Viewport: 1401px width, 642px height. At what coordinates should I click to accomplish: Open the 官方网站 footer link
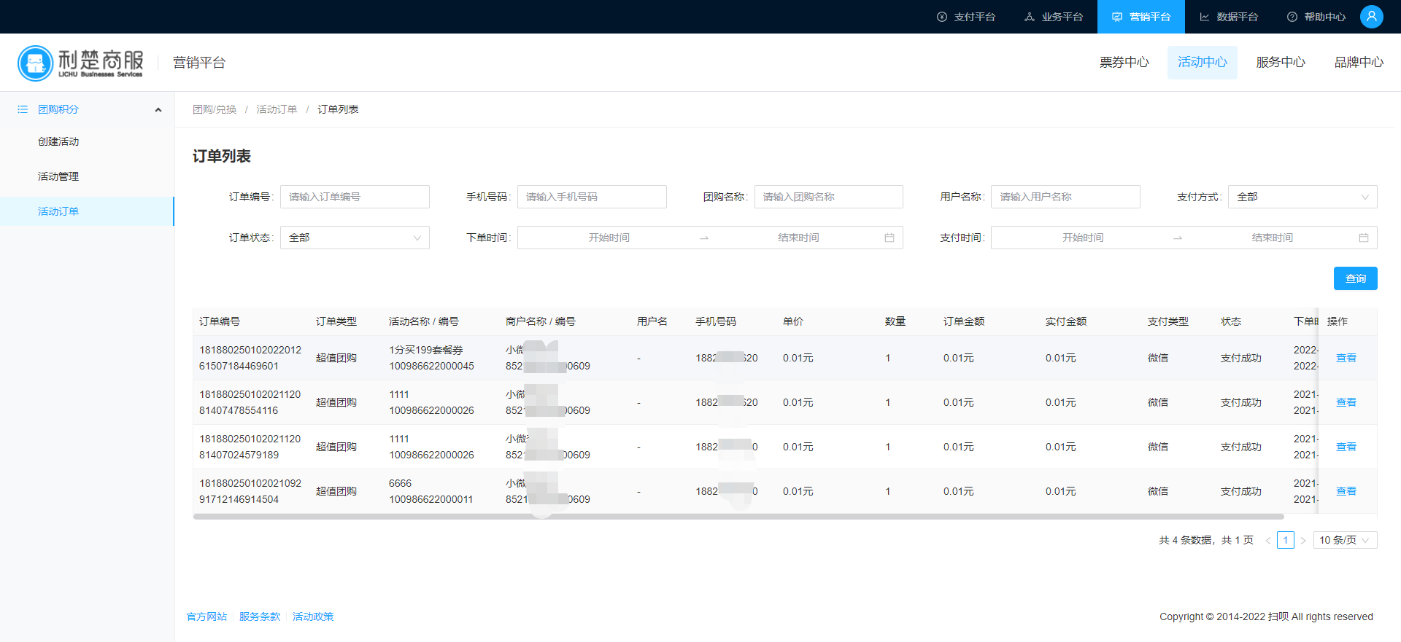(x=207, y=616)
